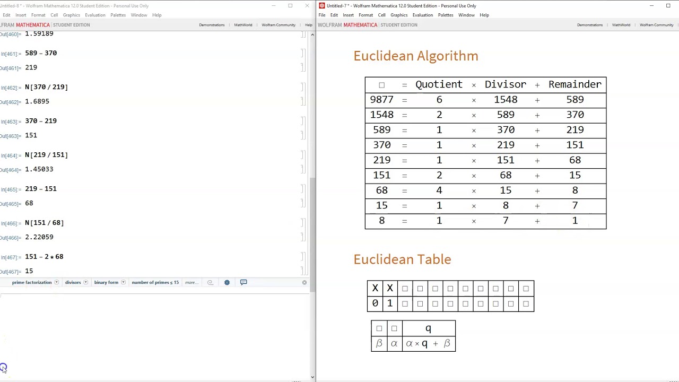Click the 0 cell in Euclidean Table
Image resolution: width=679 pixels, height=382 pixels.
[x=375, y=303]
